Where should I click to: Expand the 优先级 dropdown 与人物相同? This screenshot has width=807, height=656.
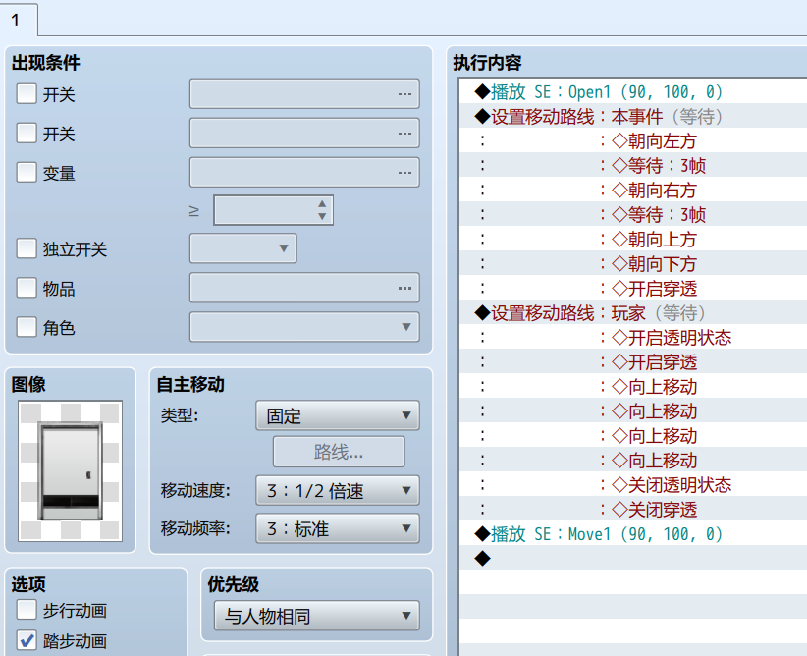tap(317, 616)
